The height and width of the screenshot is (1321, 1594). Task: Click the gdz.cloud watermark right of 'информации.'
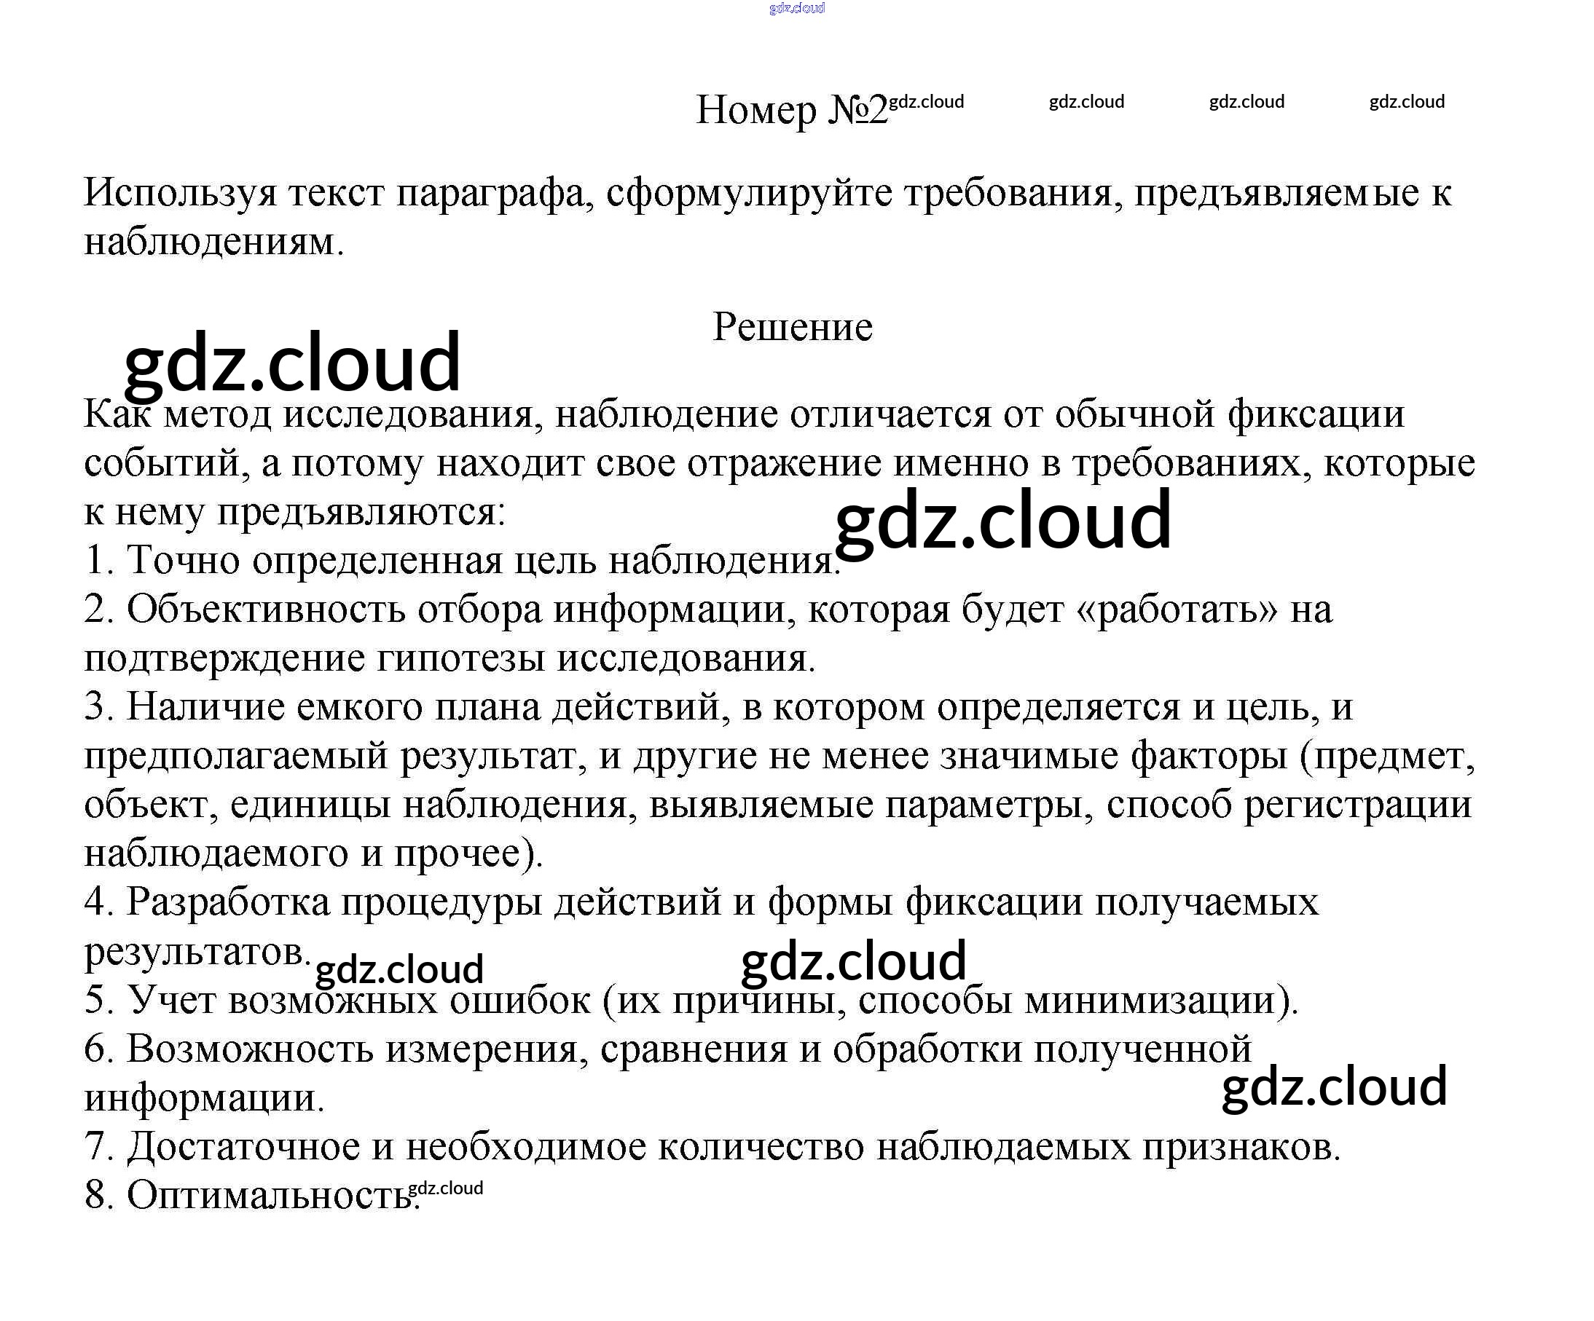[x=1334, y=1087]
